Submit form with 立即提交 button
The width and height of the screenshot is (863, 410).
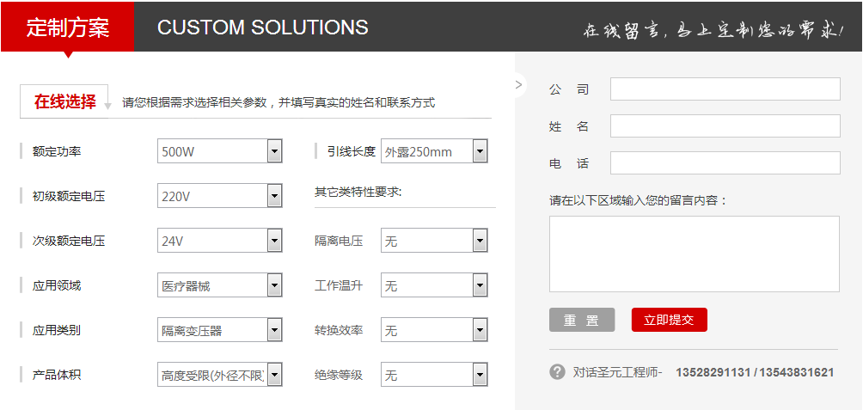coord(669,320)
